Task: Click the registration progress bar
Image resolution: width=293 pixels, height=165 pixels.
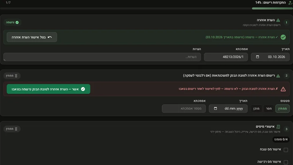Action: [x=146, y=8]
